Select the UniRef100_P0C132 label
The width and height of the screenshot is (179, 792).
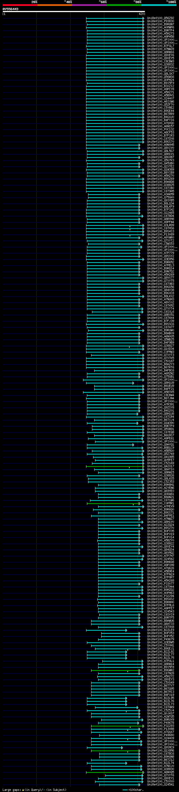pyautogui.click(x=161, y=130)
